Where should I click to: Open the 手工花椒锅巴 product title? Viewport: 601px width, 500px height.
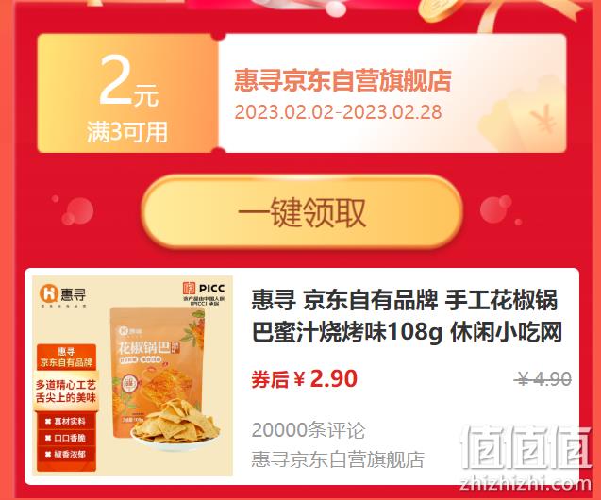(x=407, y=316)
